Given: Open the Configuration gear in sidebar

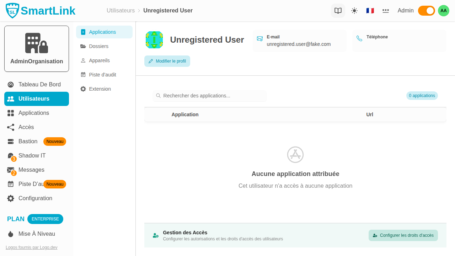Looking at the screenshot, I should click(11, 198).
